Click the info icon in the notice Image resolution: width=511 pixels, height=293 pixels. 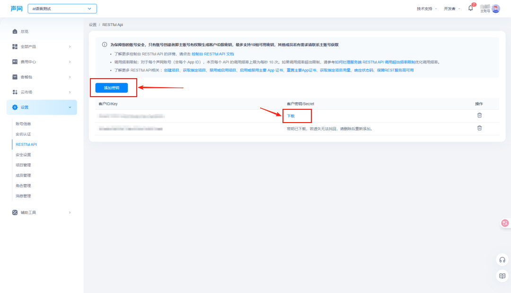click(104, 44)
